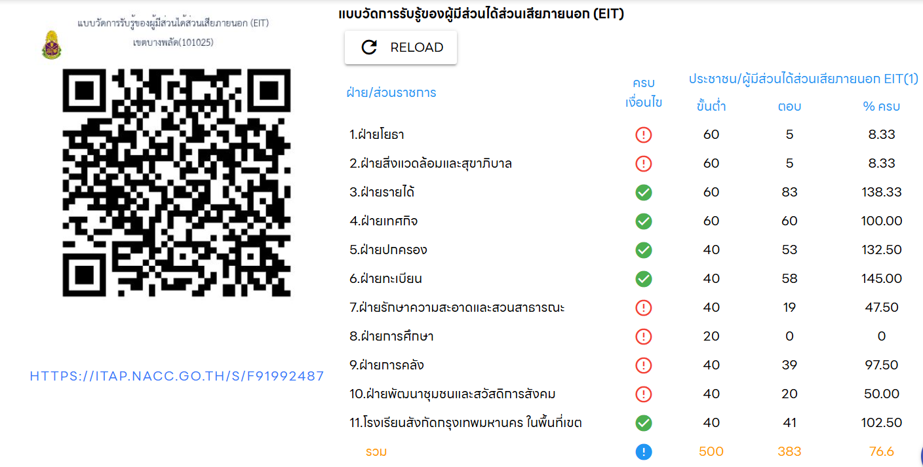Click the circular reload arrow icon
This screenshot has width=923, height=467.
(x=370, y=47)
